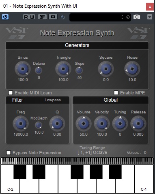Click the Sinus value 100.0
The image size is (155, 194).
pos(23,80)
